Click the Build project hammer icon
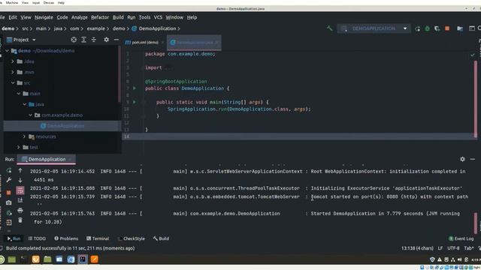Image resolution: width=481 pixels, height=270 pixels. pyautogui.click(x=329, y=28)
